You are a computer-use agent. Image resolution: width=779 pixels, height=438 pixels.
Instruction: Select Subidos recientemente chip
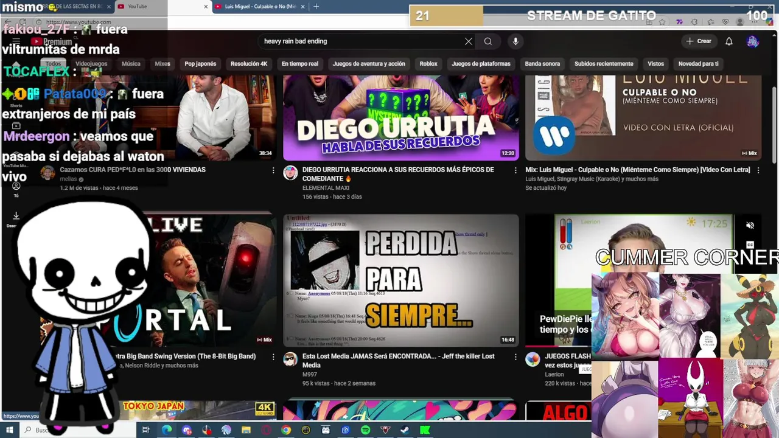(604, 64)
